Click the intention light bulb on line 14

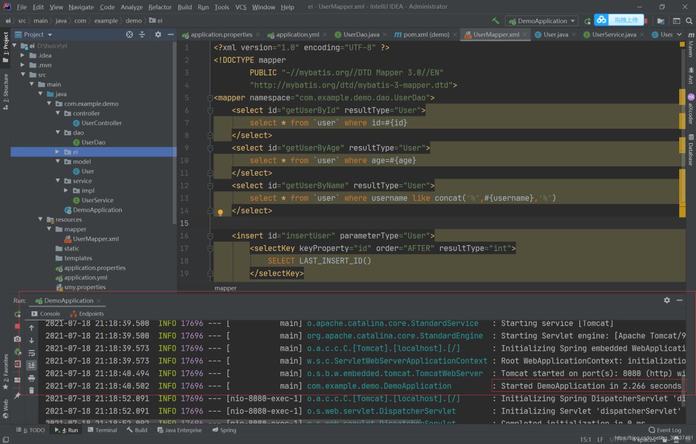220,213
